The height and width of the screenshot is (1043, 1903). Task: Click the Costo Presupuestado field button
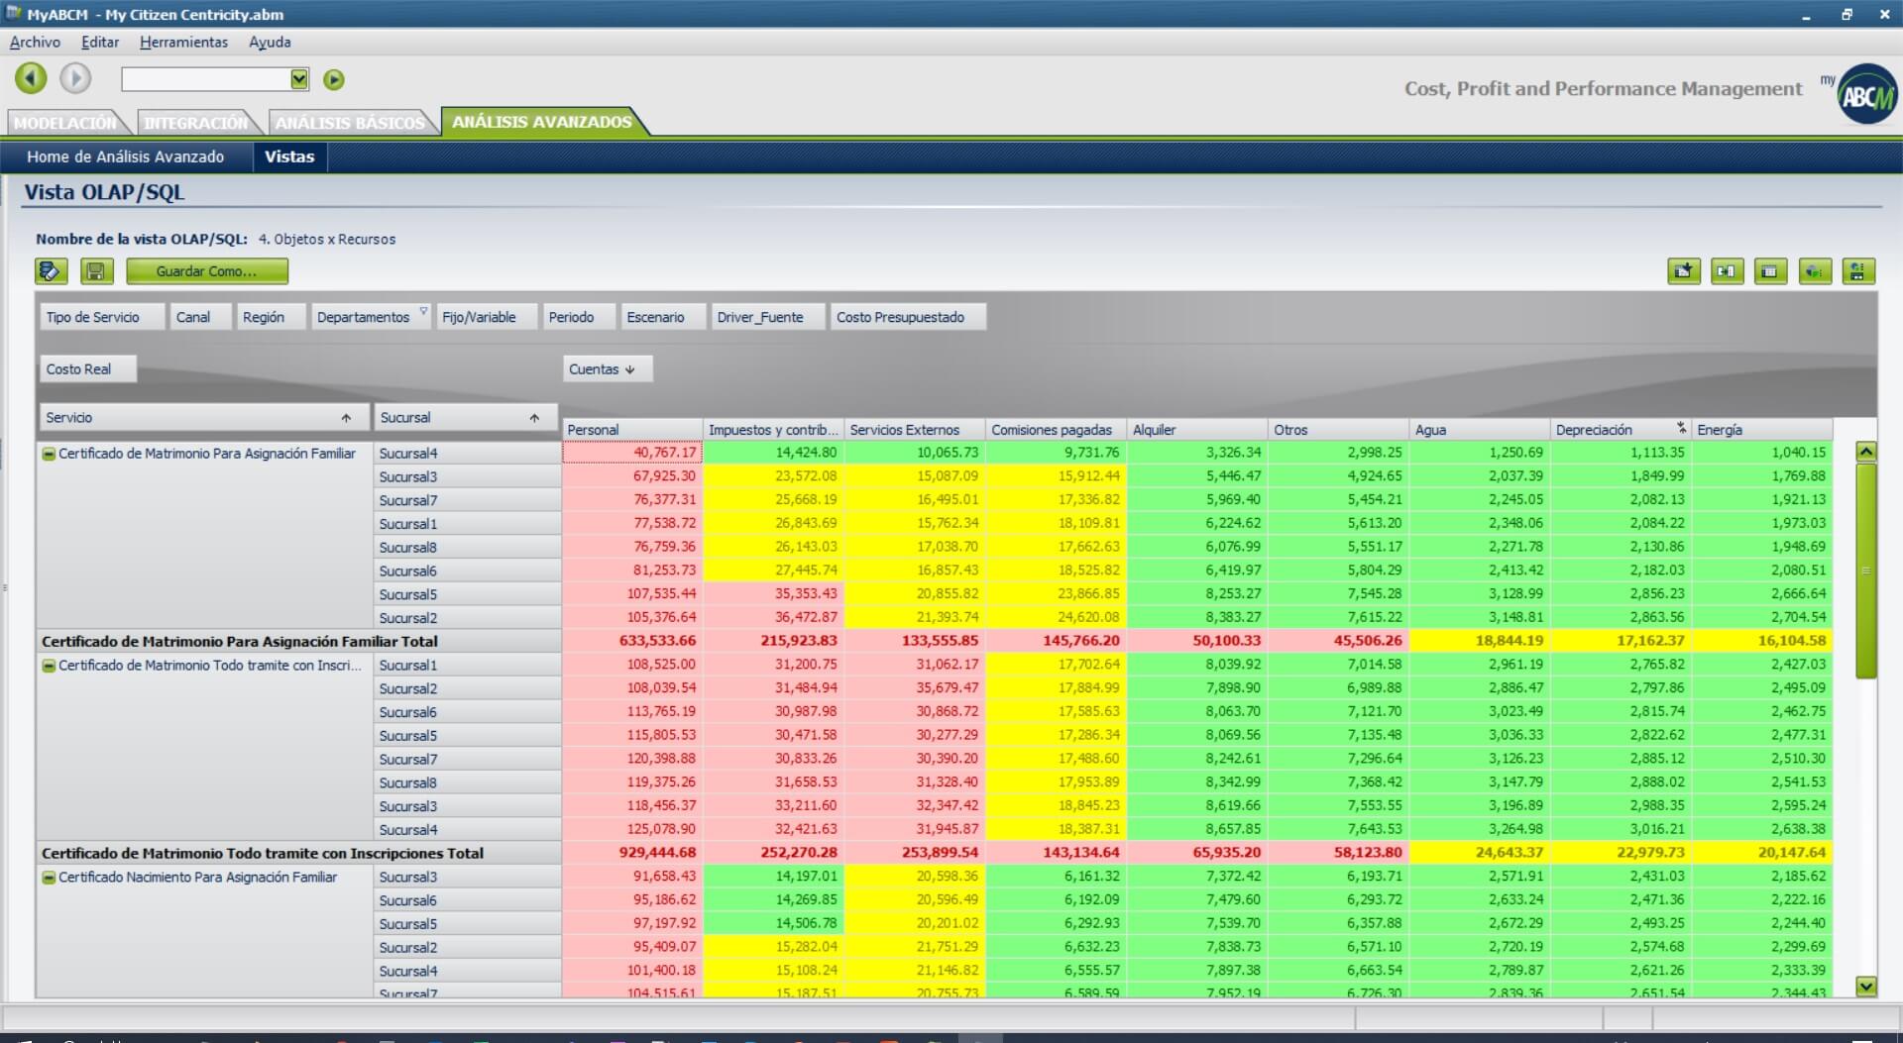pos(908,317)
